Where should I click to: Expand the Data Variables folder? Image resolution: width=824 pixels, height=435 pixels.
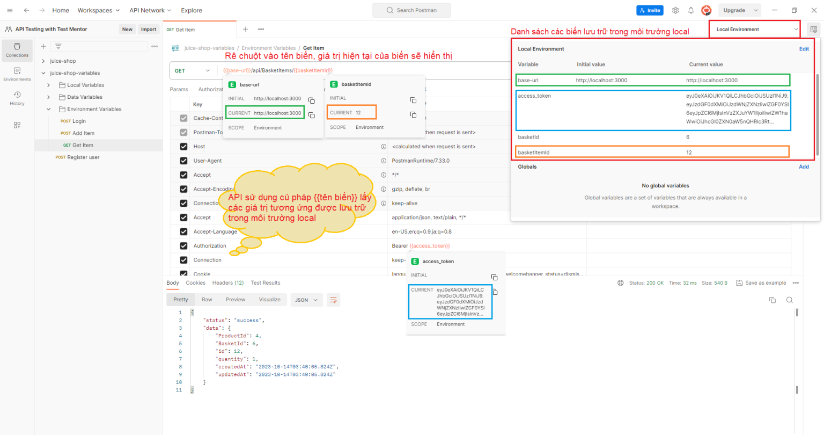[48, 97]
